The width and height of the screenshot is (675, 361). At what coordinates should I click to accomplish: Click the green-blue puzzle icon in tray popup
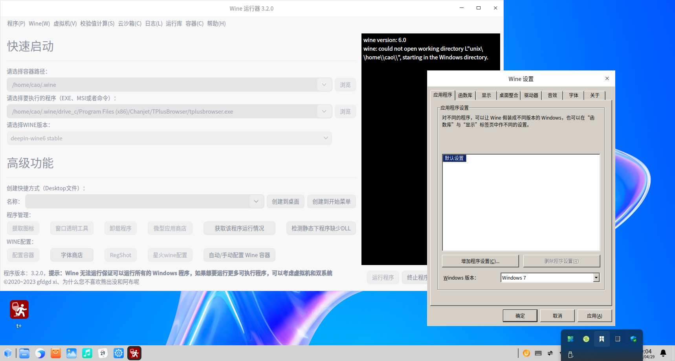pyautogui.click(x=570, y=339)
